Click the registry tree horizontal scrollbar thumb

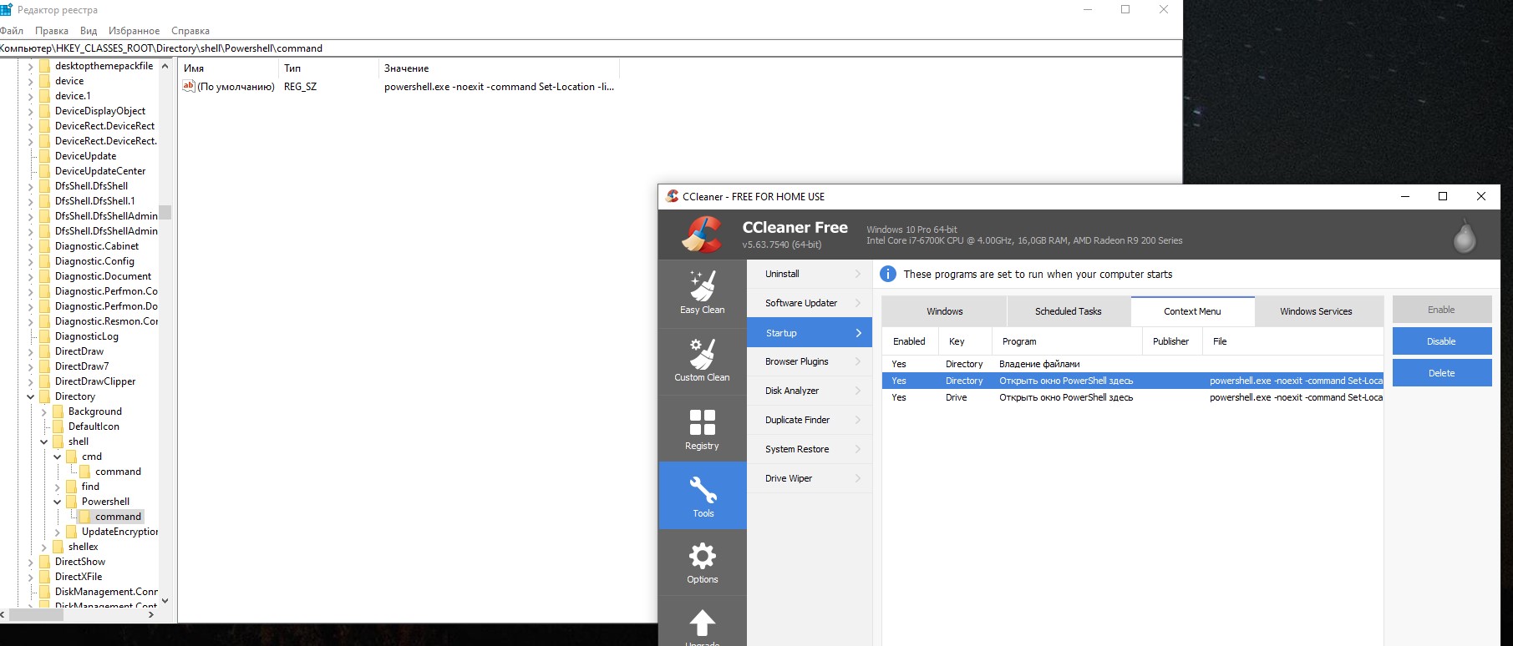(35, 614)
